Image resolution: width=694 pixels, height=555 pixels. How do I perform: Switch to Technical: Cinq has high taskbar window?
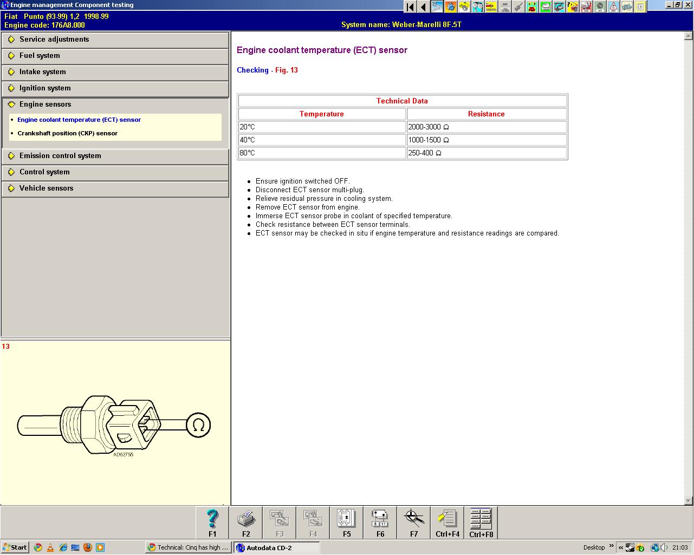tap(189, 547)
